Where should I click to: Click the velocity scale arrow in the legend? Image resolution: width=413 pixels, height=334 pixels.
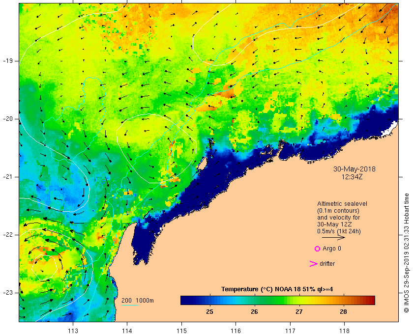point(333,238)
